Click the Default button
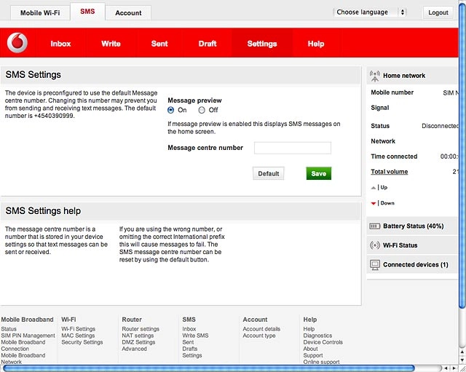 coord(269,173)
